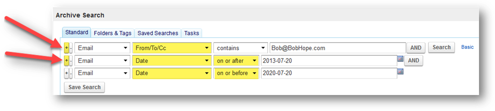Click the minus button on the second row
This screenshot has height=111, width=495.
click(71, 60)
